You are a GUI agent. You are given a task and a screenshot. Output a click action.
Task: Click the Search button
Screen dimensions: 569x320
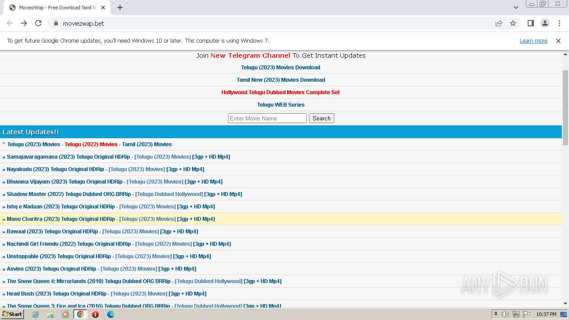point(321,118)
